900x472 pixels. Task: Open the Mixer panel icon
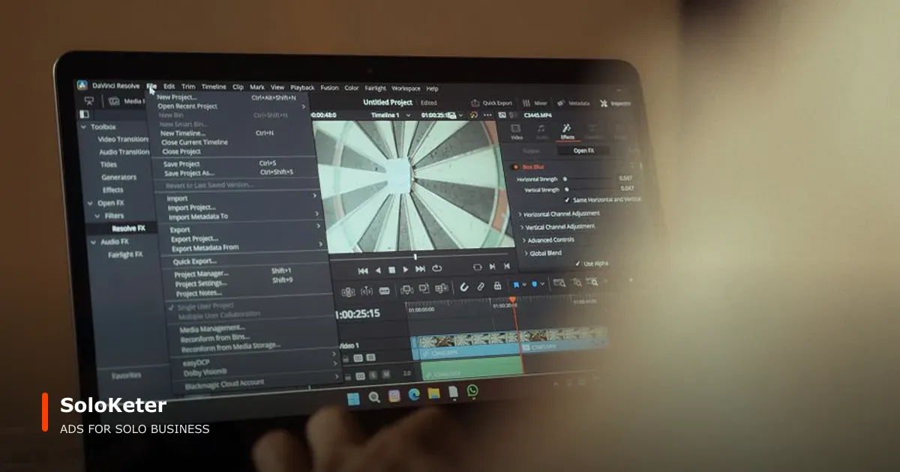point(526,103)
